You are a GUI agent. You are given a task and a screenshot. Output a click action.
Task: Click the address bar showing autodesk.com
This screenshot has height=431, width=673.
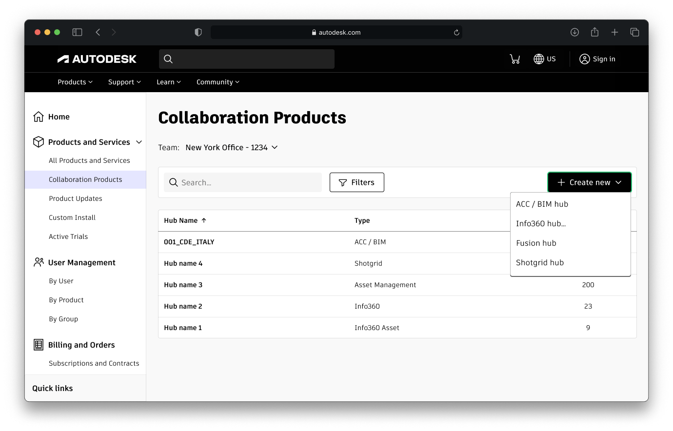(336, 32)
